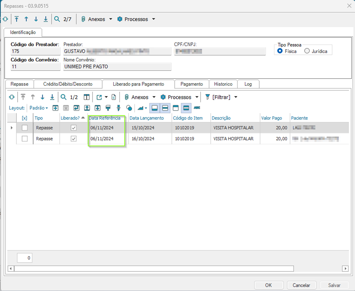Screen dimensions: 355x291
Task: Switch to the Log tab
Action: tap(248, 84)
